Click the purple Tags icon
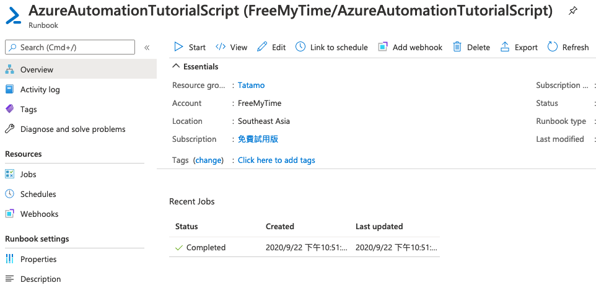 [9, 109]
